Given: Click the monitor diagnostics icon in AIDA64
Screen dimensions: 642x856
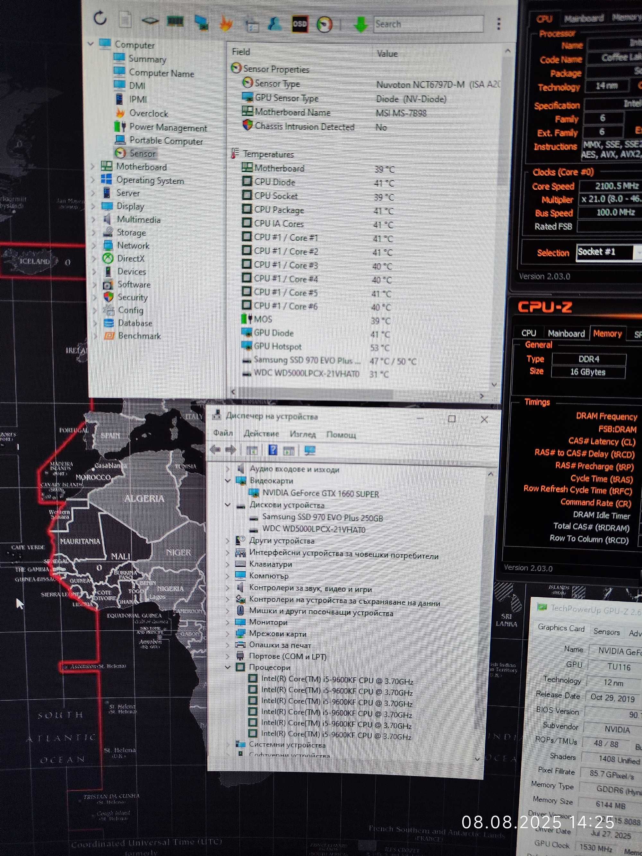Looking at the screenshot, I should click(201, 22).
